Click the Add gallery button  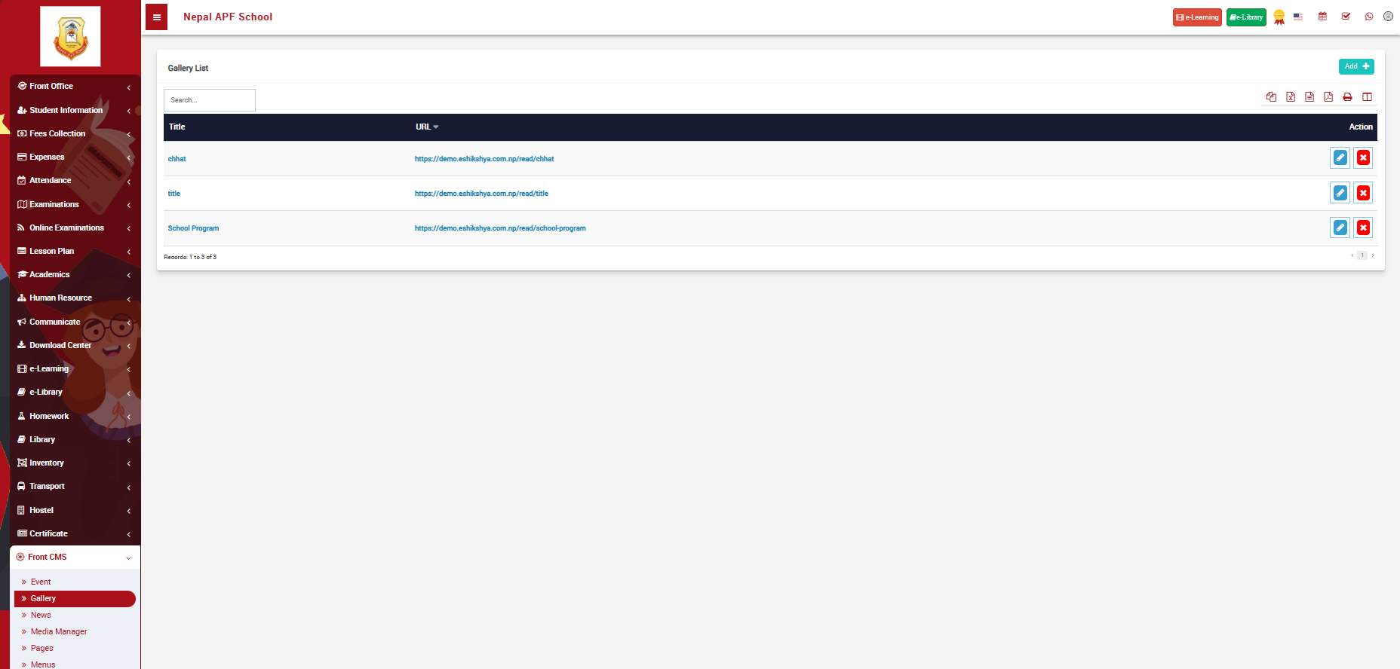(1355, 66)
